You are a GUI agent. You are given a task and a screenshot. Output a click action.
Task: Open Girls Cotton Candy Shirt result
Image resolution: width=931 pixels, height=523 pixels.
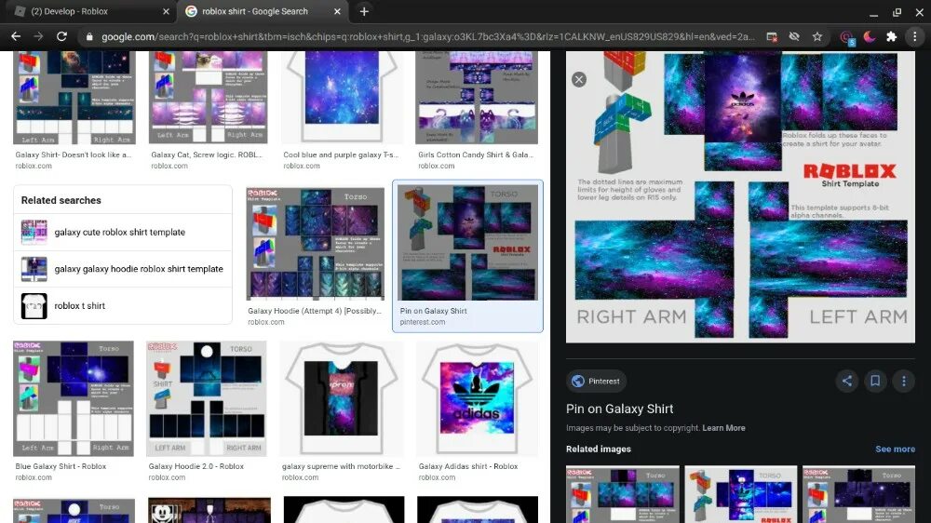[x=476, y=98]
